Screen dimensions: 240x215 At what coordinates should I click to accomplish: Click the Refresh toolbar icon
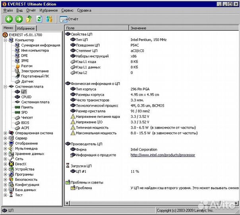point(39,19)
